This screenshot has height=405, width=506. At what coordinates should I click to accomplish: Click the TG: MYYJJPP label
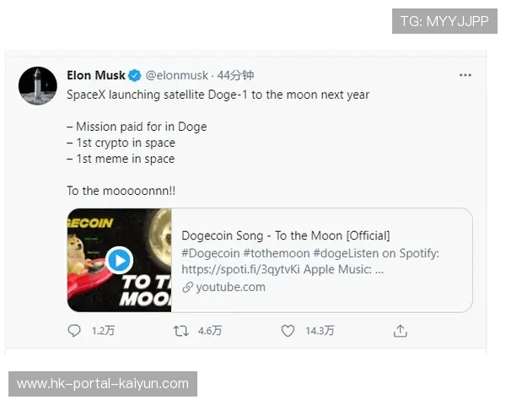coord(444,21)
